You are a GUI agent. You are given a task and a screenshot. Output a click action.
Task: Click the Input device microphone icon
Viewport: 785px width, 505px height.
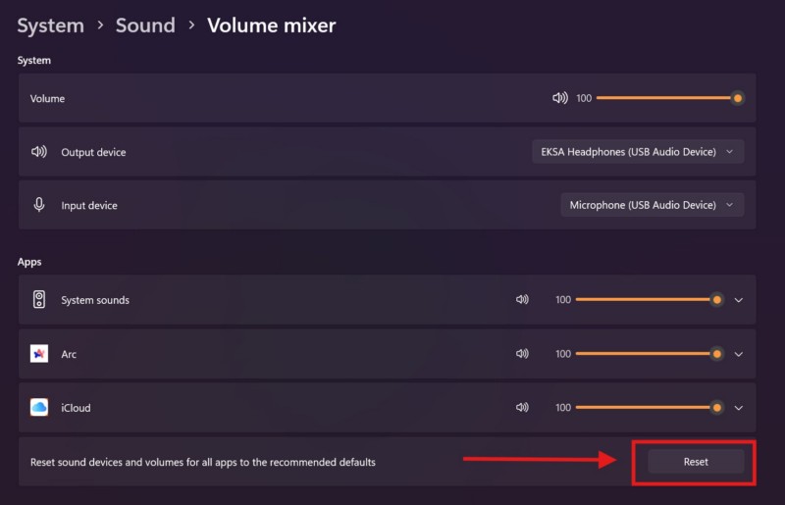click(39, 205)
